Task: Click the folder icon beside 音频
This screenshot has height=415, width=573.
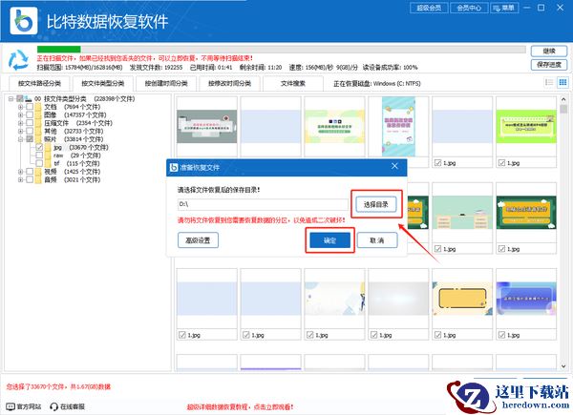Action: [x=39, y=179]
